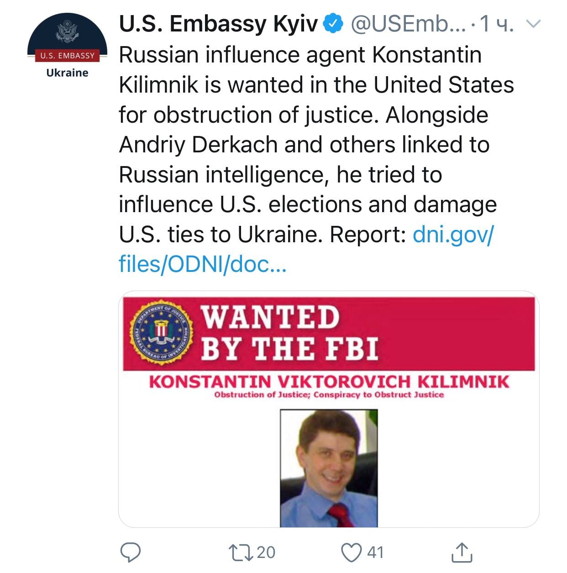Viewport: 567px width, 573px height.
Task: Click the '1 ч.' timestamp
Action: 497,24
